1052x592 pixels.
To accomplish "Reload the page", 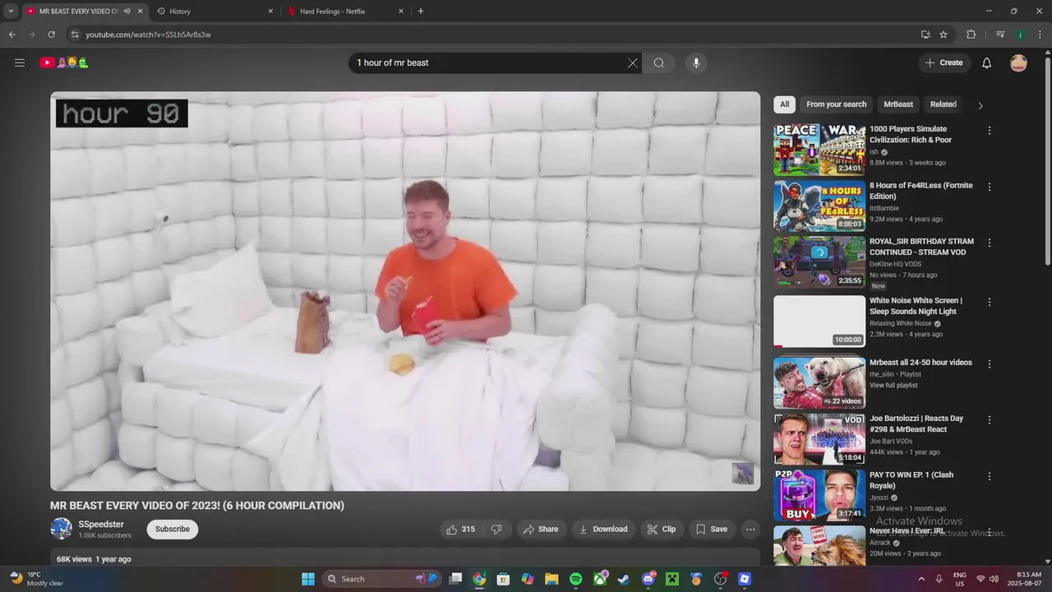I will pyautogui.click(x=51, y=35).
